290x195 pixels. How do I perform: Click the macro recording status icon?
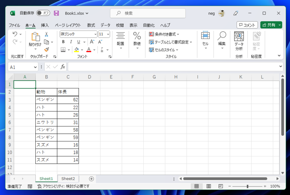[x=30, y=186]
